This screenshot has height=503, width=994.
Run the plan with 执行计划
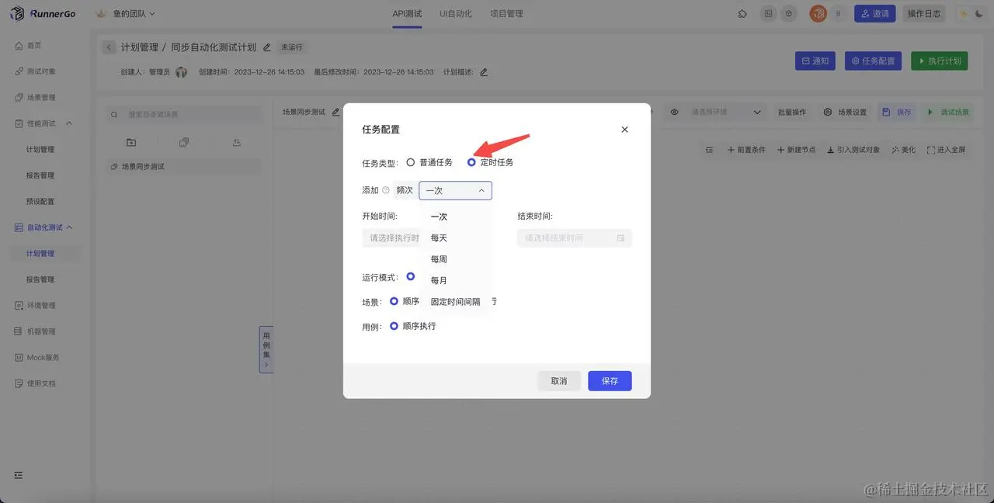tap(940, 61)
